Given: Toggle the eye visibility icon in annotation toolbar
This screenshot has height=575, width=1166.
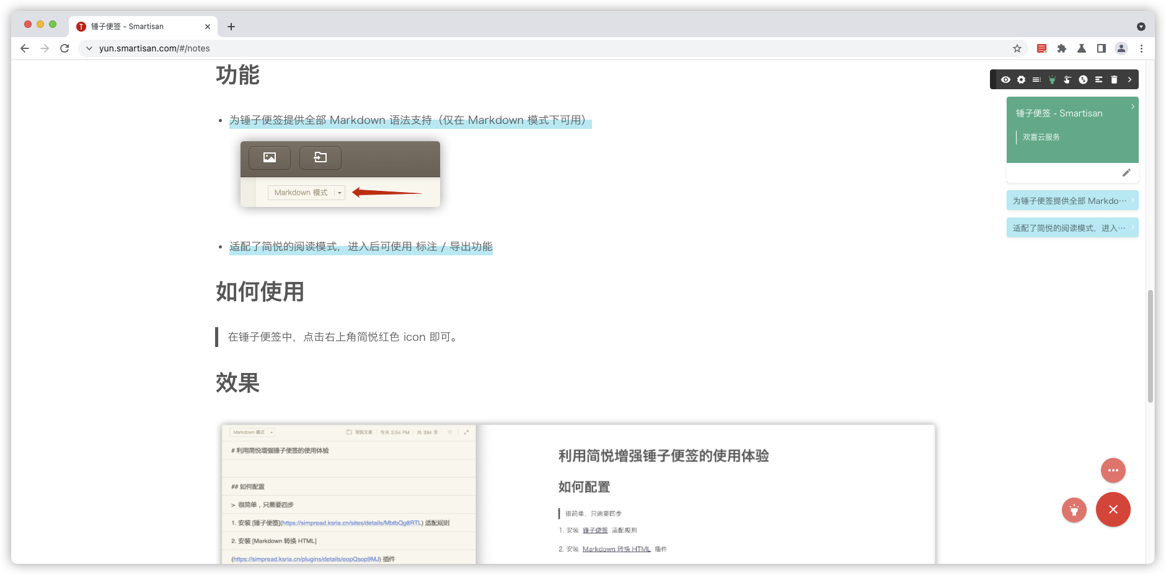Looking at the screenshot, I should 1005,79.
